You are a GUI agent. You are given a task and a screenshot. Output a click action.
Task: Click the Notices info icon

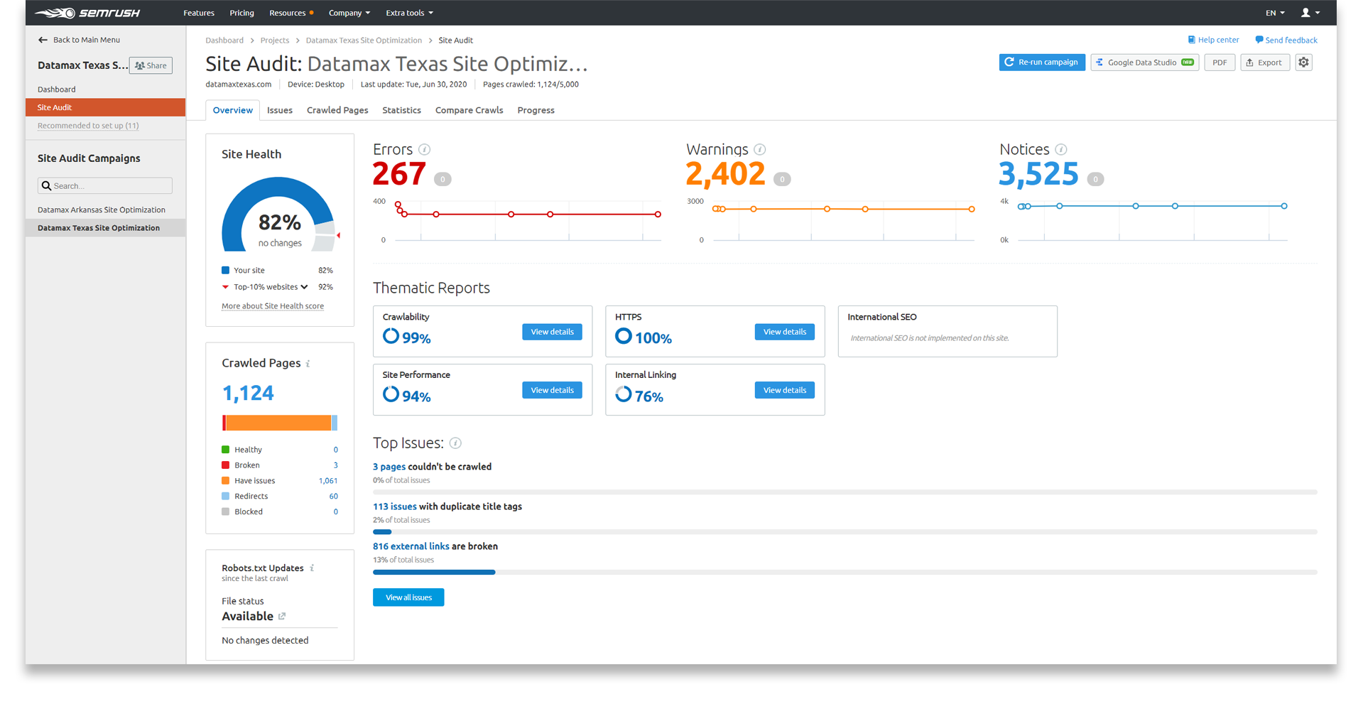(1060, 149)
